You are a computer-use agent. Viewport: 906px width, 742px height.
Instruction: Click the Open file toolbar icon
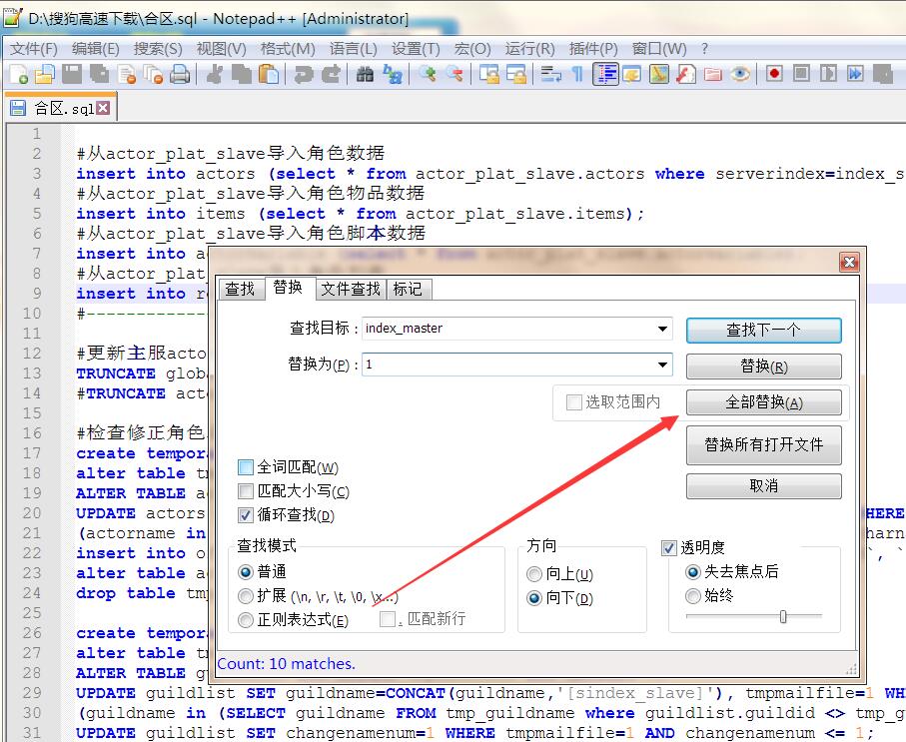44,74
